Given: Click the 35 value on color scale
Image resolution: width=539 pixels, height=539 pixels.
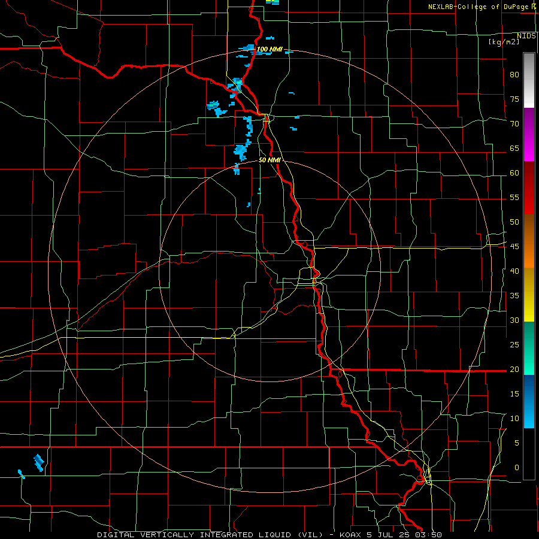Looking at the screenshot, I should [514, 296].
